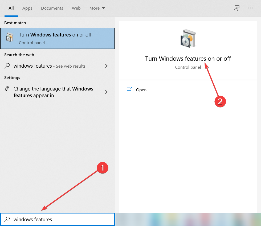Image resolution: width=261 pixels, height=226 pixels.
Task: Open Change the language that Windows features setting
Action: click(58, 92)
